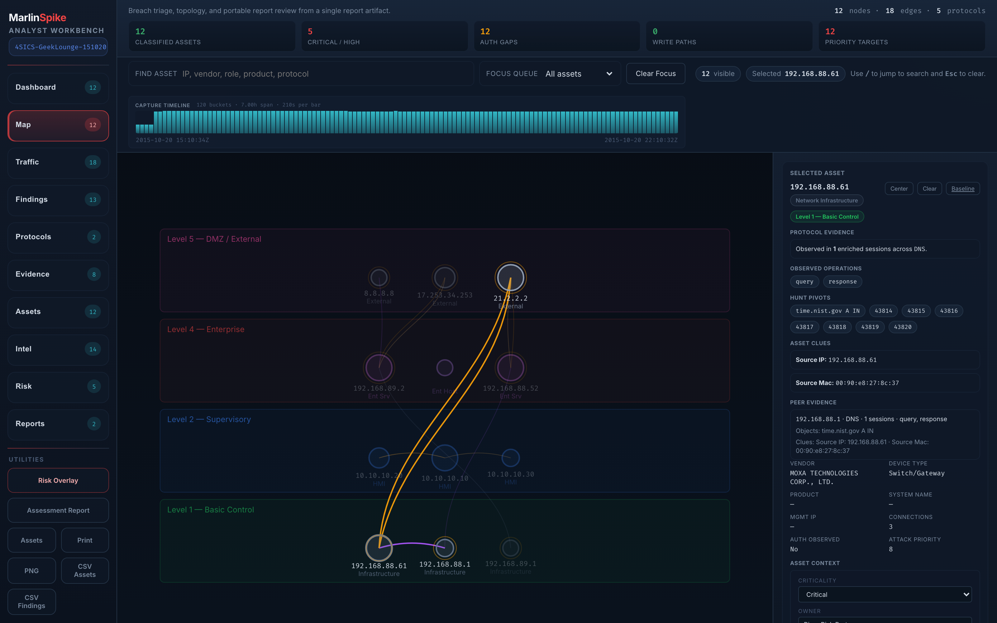Open the Criticality dropdown set to Critical

pyautogui.click(x=885, y=595)
